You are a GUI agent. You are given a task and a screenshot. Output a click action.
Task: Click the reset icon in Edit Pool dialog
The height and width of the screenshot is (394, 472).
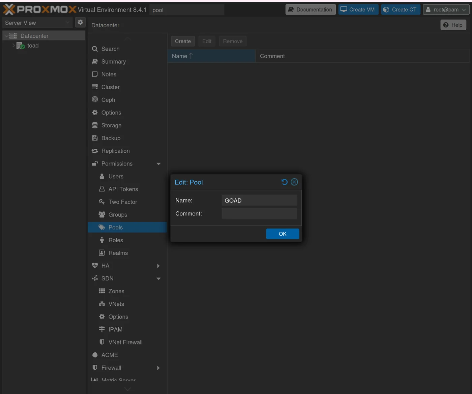coord(284,182)
